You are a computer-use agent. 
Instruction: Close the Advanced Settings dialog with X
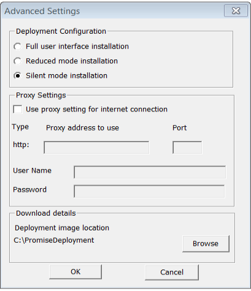[236, 10]
